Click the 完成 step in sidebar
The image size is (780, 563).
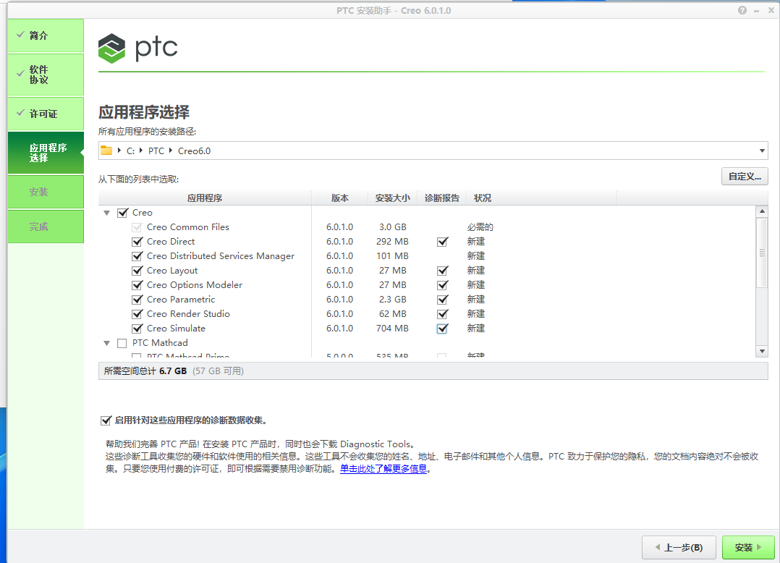[46, 227]
